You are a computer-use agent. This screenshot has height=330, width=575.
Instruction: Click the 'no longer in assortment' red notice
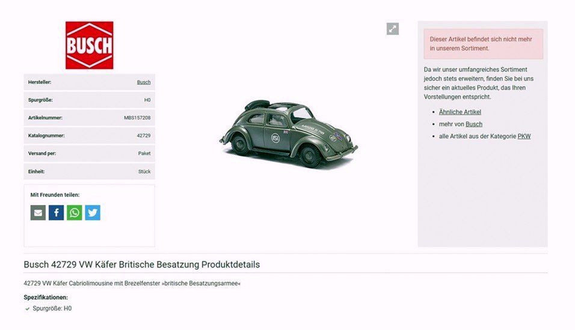pyautogui.click(x=484, y=44)
